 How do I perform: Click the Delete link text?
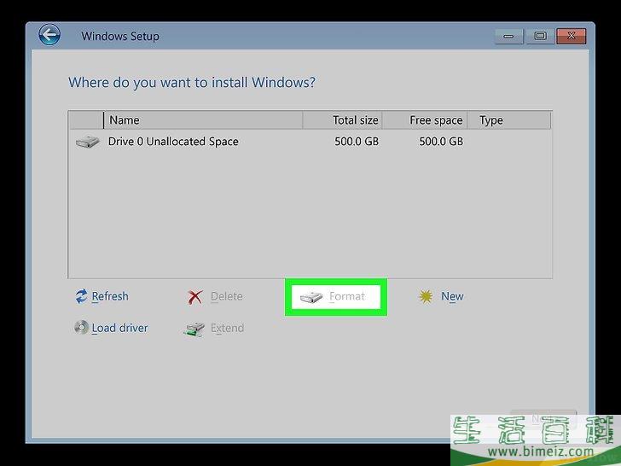pos(227,296)
